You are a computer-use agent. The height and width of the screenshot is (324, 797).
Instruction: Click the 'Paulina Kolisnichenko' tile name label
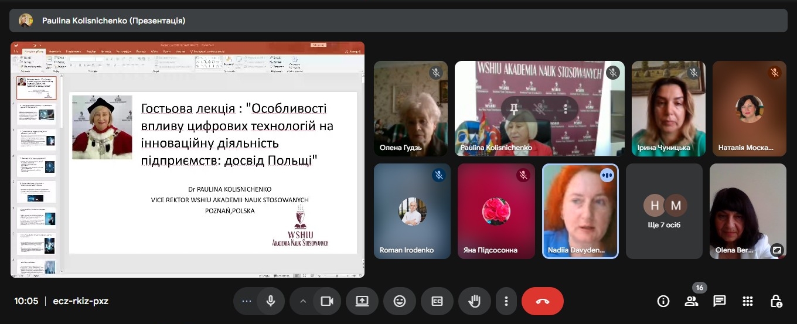pos(496,148)
